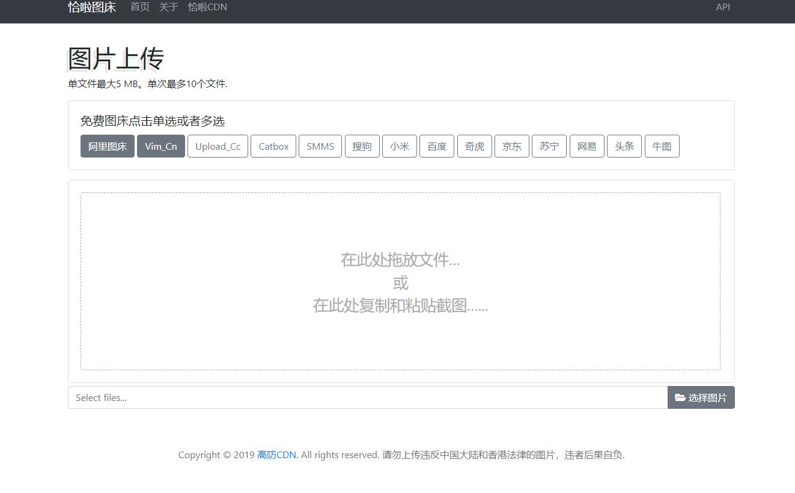Click the Select files input field
Viewport: 795px width, 493px height.
point(367,397)
